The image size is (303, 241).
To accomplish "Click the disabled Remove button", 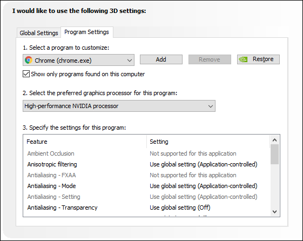I will tap(210, 59).
